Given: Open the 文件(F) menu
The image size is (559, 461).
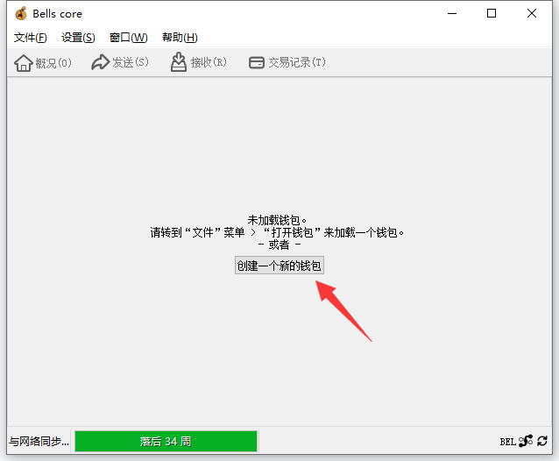Looking at the screenshot, I should (31, 38).
